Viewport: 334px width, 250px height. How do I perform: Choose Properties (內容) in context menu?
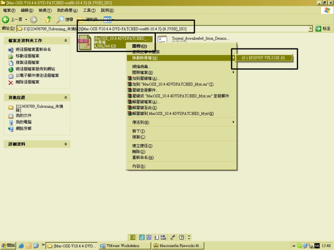(x=182, y=166)
